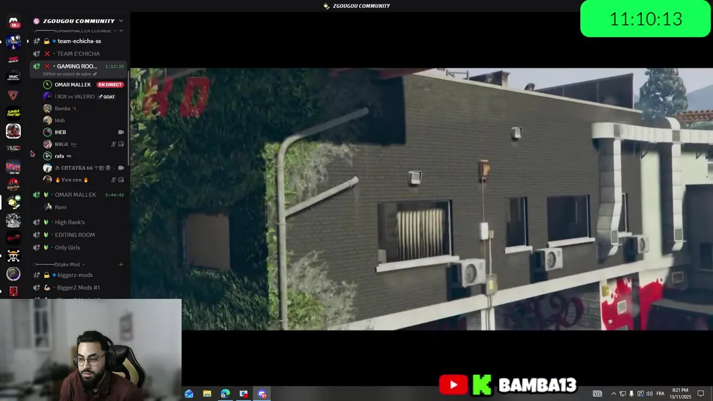Open Outlook mail from the taskbar
The height and width of the screenshot is (401, 713).
(x=189, y=394)
